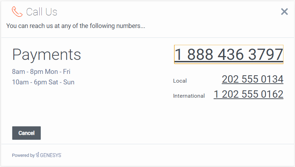Click the International label
The image size is (295, 167).
point(189,96)
